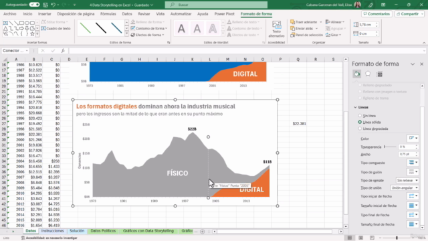Select the black line shape style
428x241 pixels.
101,28
